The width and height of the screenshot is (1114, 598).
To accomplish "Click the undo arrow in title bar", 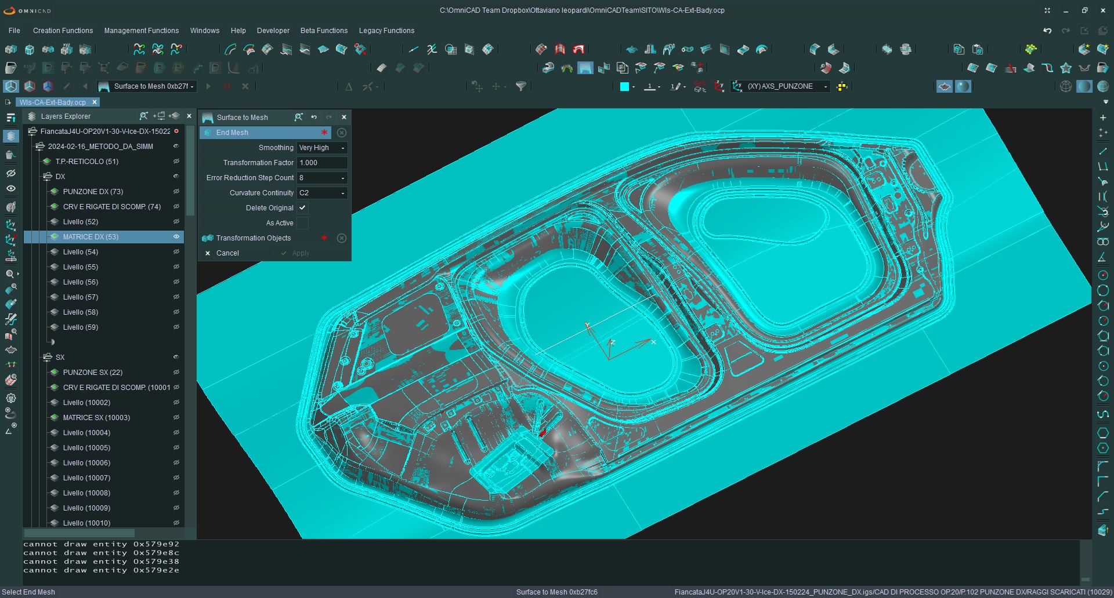I will click(1047, 31).
